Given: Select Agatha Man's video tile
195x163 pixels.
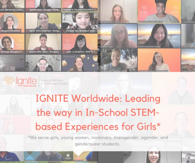Looking at the screenshot, I should click(x=43, y=6).
